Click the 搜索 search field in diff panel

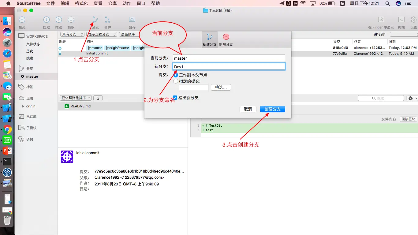click(x=381, y=98)
